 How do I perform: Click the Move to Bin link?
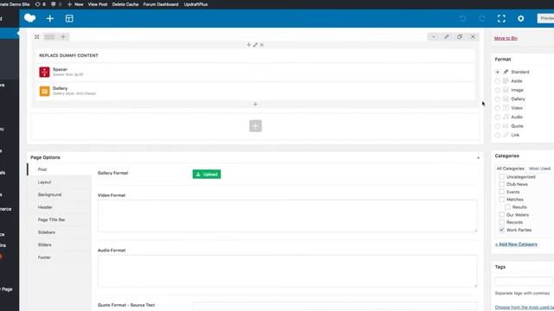tap(506, 38)
